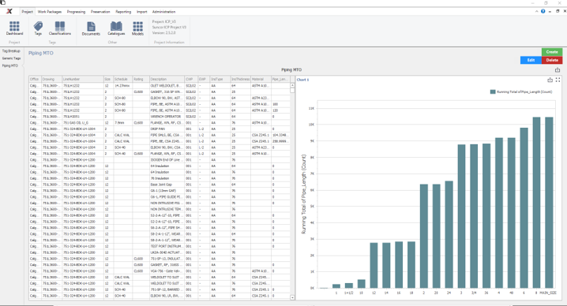Screen dimensions: 567x306
Task: Click the table scrollbar up arrow
Action: (292, 85)
